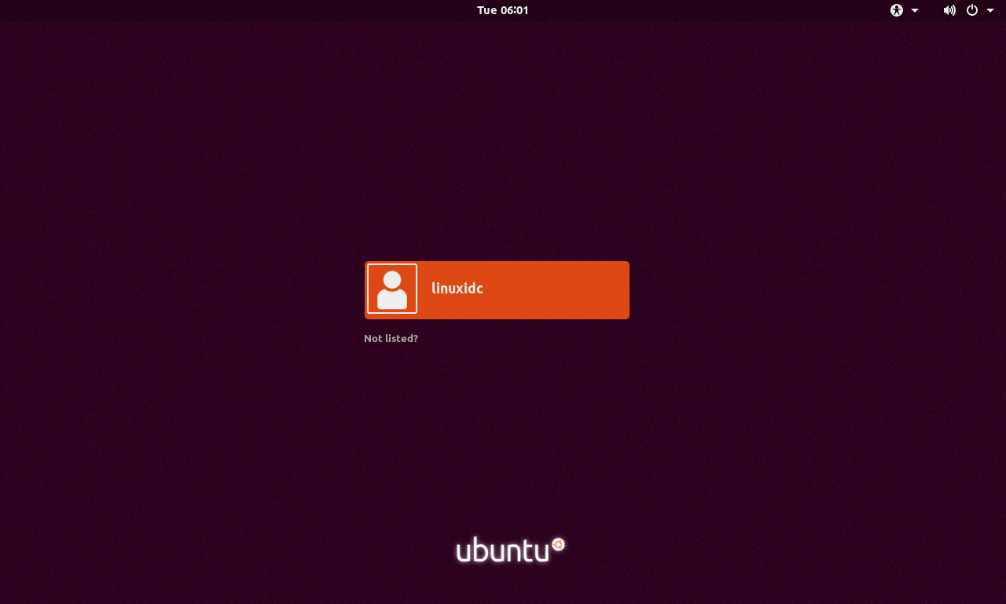Open the clock menu showing Tue 06:01
The width and height of the screenshot is (1006, 604).
503,10
